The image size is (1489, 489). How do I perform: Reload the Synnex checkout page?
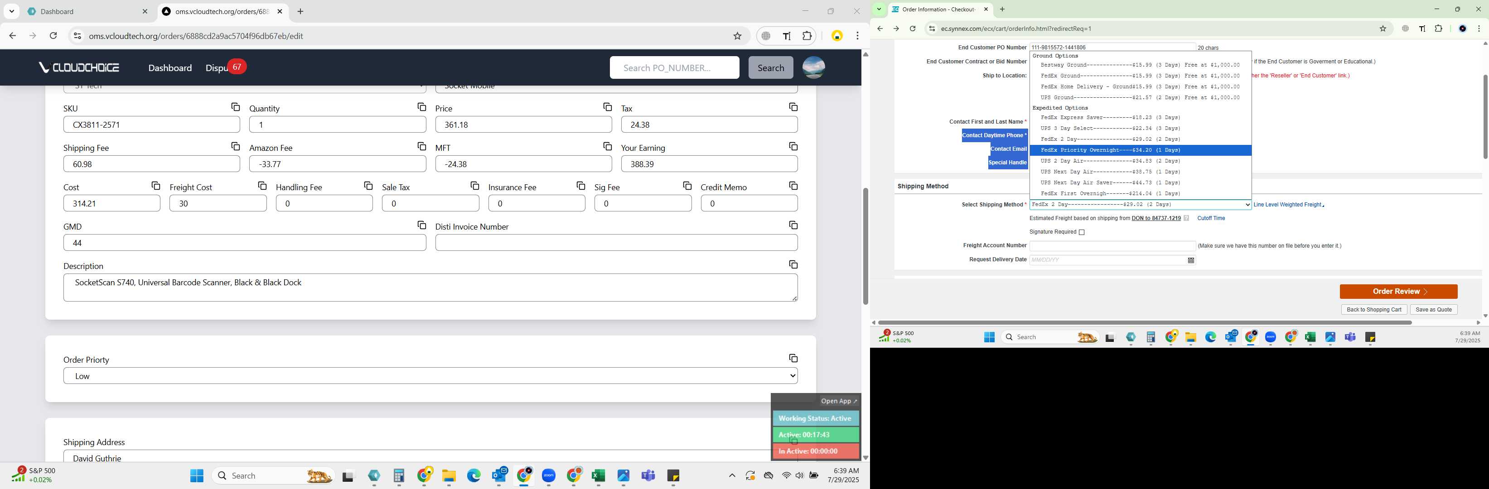(912, 29)
